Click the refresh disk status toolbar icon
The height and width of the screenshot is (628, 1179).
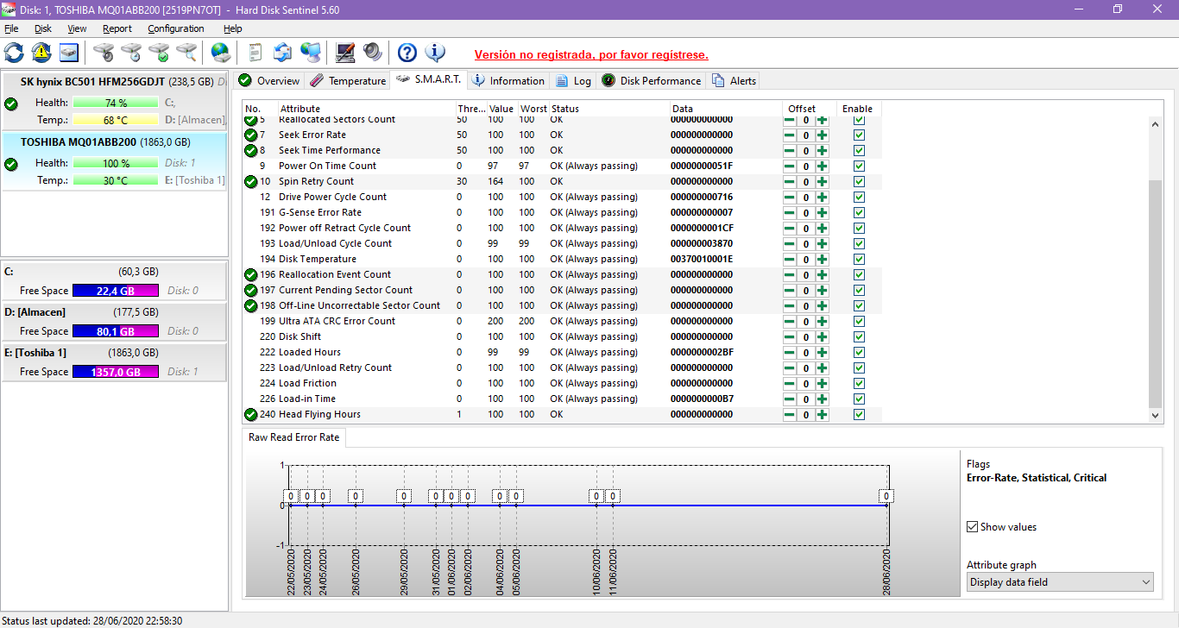coord(14,53)
